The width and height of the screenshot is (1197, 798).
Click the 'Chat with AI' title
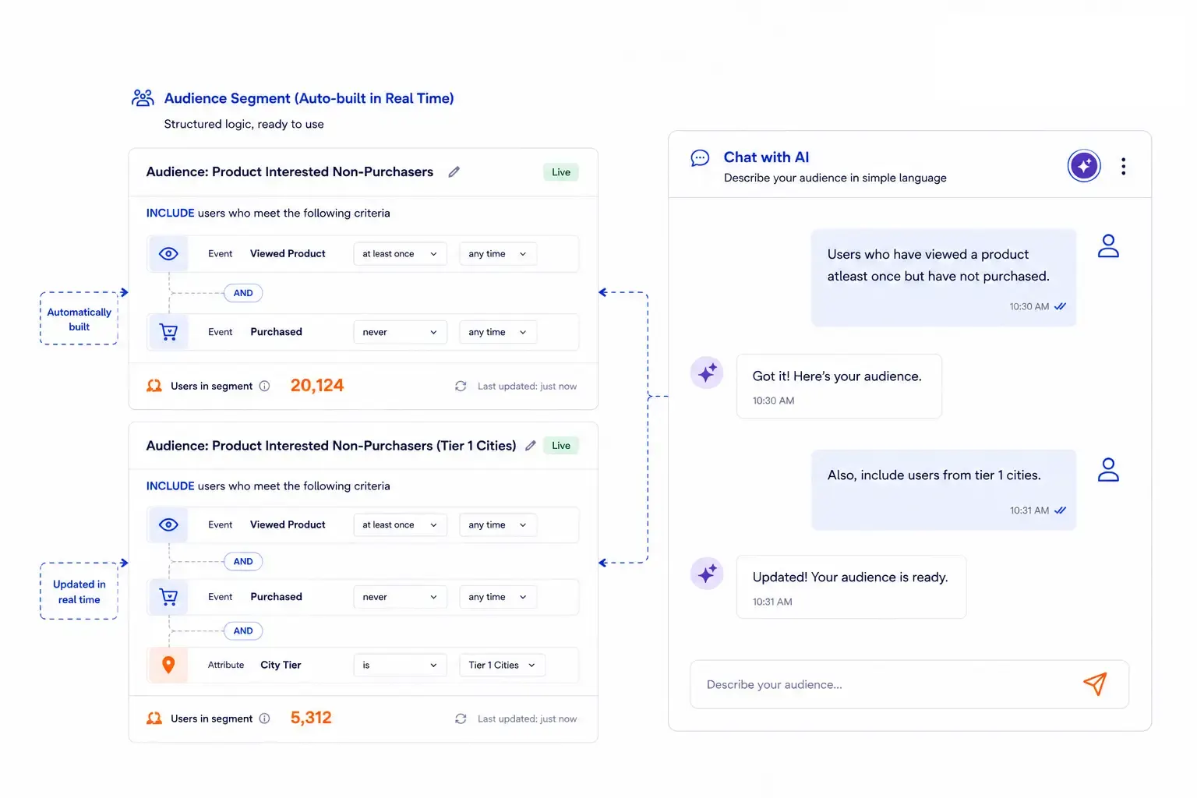tap(766, 157)
